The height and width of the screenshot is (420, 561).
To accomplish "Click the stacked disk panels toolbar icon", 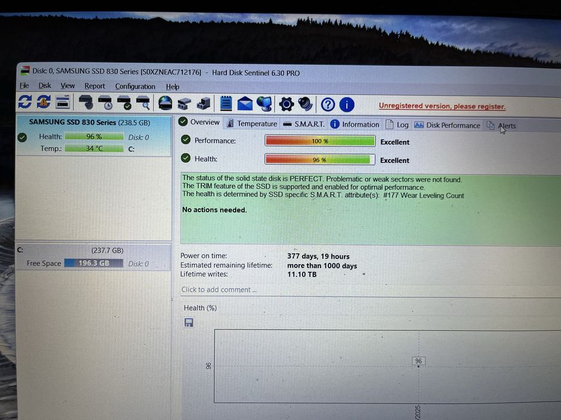I will tap(63, 102).
